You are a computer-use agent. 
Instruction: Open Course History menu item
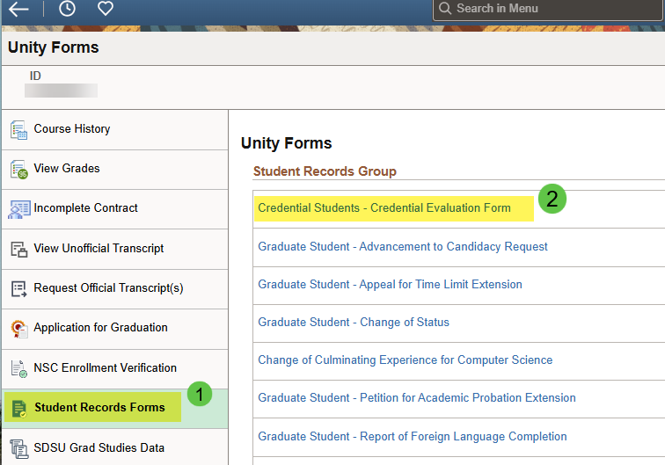pyautogui.click(x=114, y=130)
